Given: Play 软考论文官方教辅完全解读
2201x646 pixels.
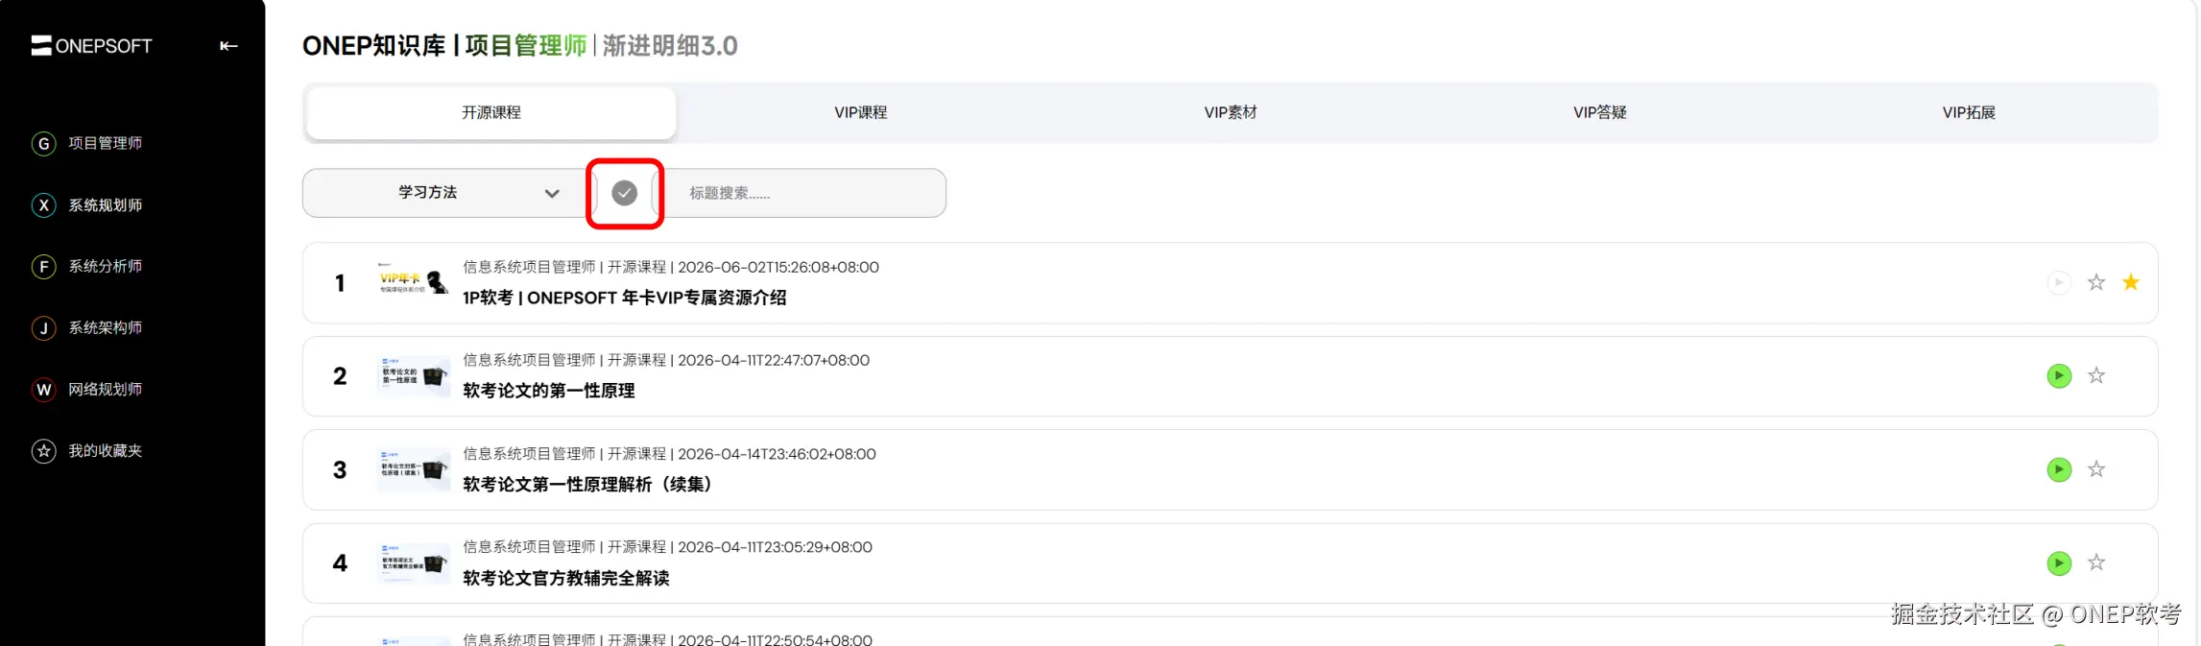Looking at the screenshot, I should [2058, 563].
